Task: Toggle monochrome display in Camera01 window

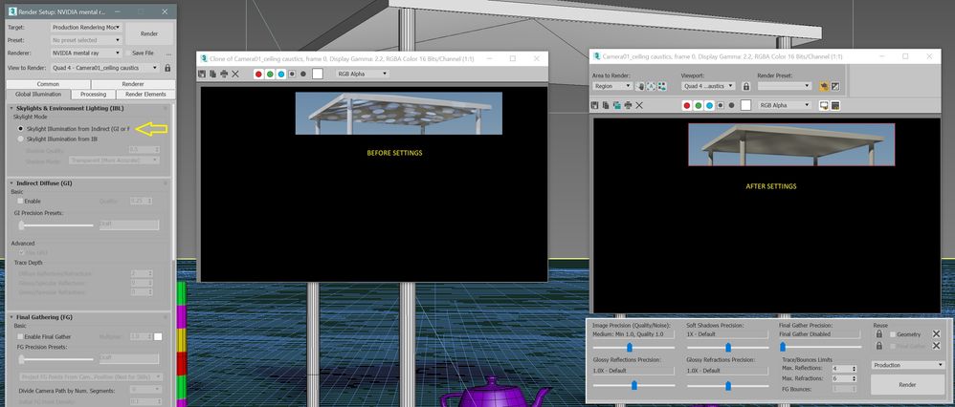Action: click(731, 105)
